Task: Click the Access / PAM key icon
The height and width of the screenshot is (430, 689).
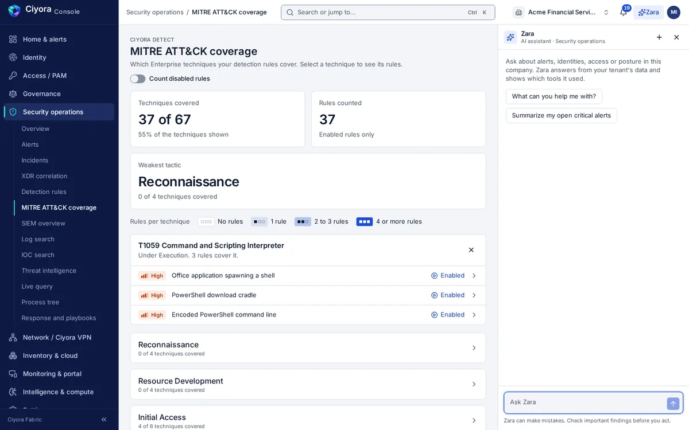Action: tap(13, 76)
